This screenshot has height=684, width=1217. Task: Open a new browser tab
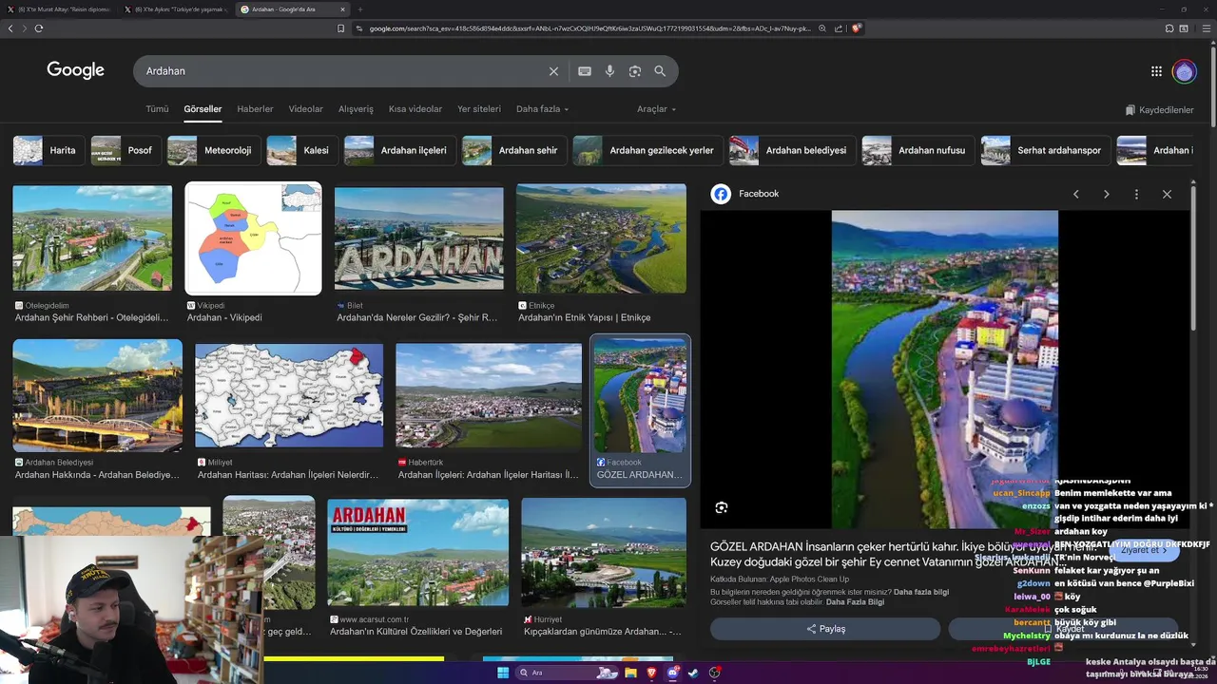pyautogui.click(x=360, y=9)
